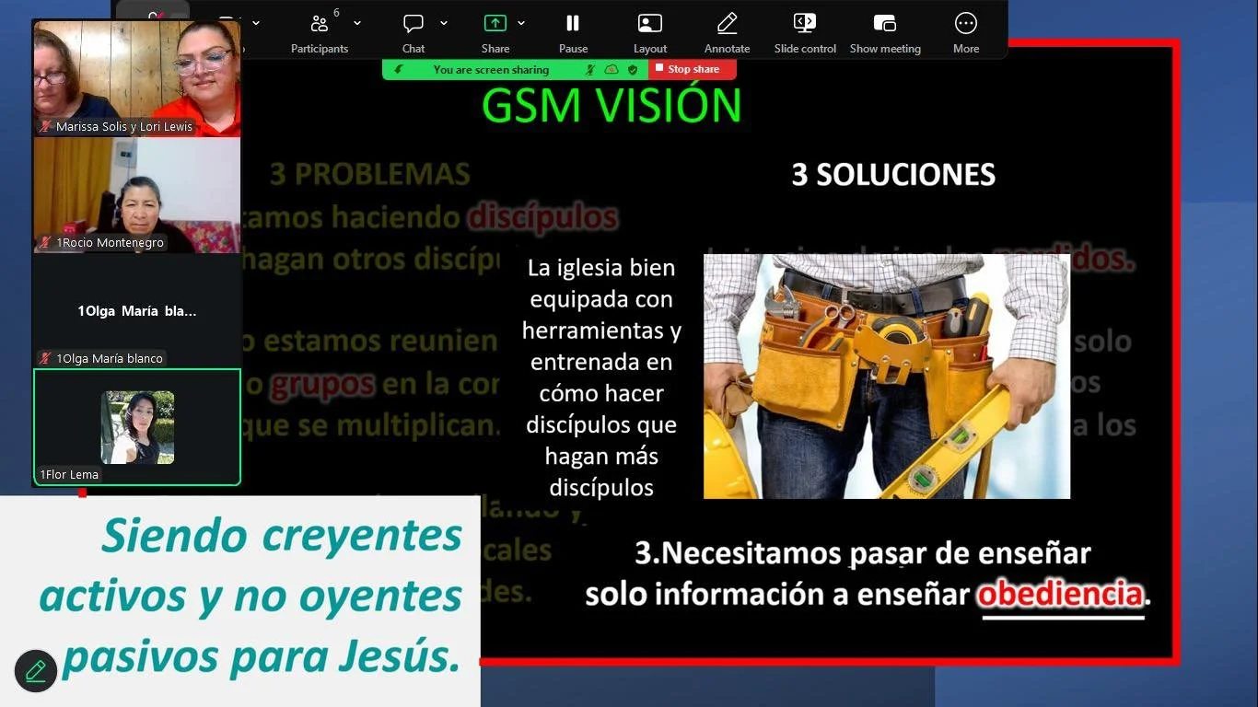Click "1Rocio Montenegro" name label
This screenshot has height=707, width=1258.
pyautogui.click(x=110, y=243)
